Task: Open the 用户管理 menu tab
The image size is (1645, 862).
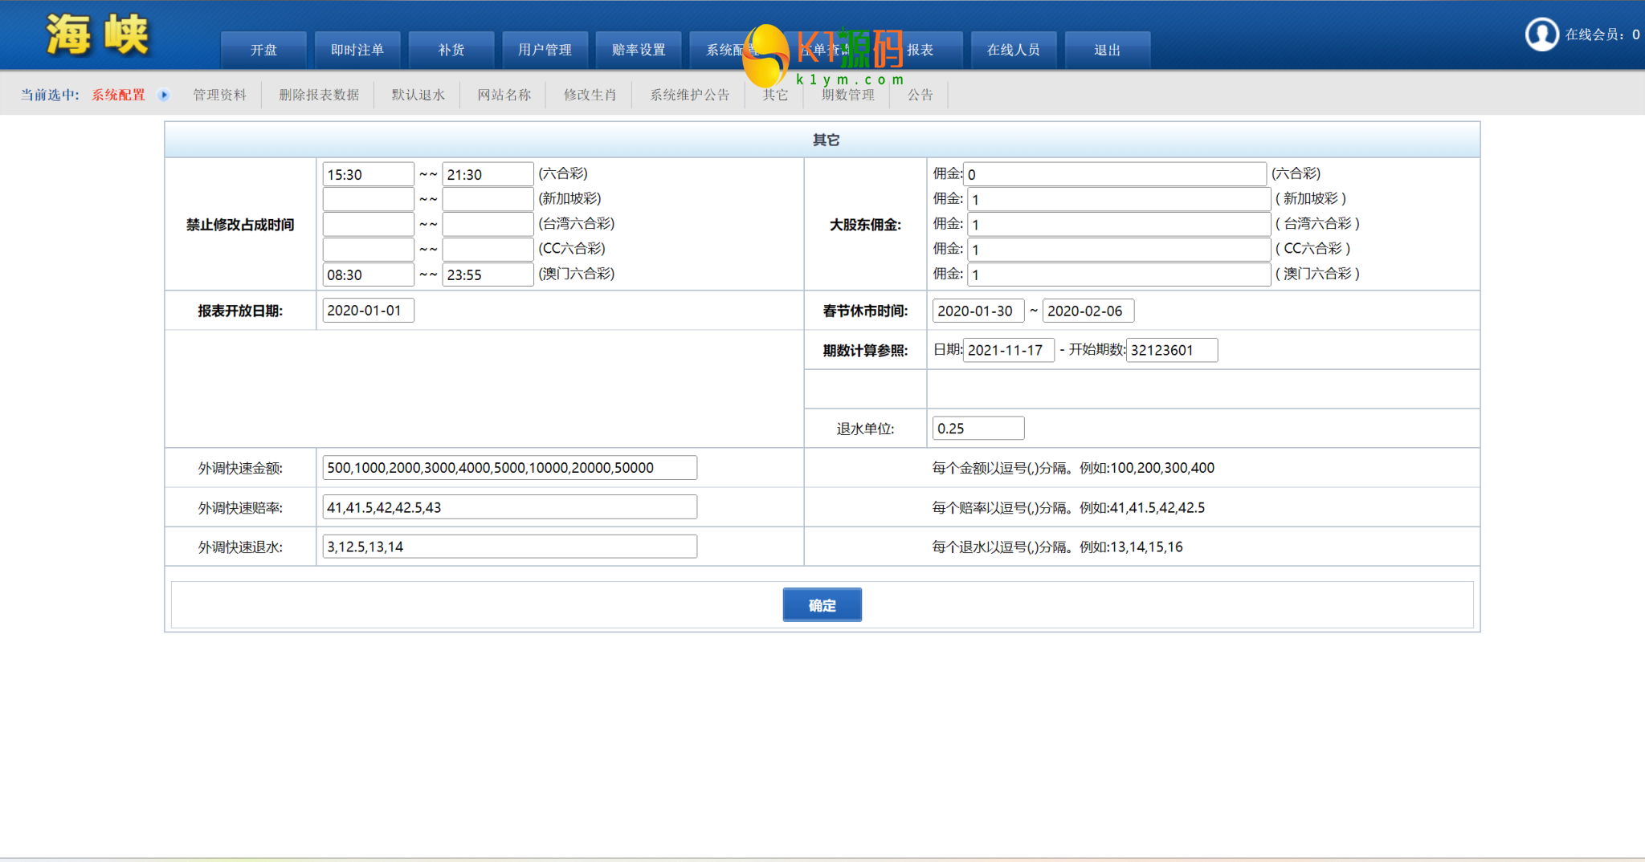Action: pos(545,50)
